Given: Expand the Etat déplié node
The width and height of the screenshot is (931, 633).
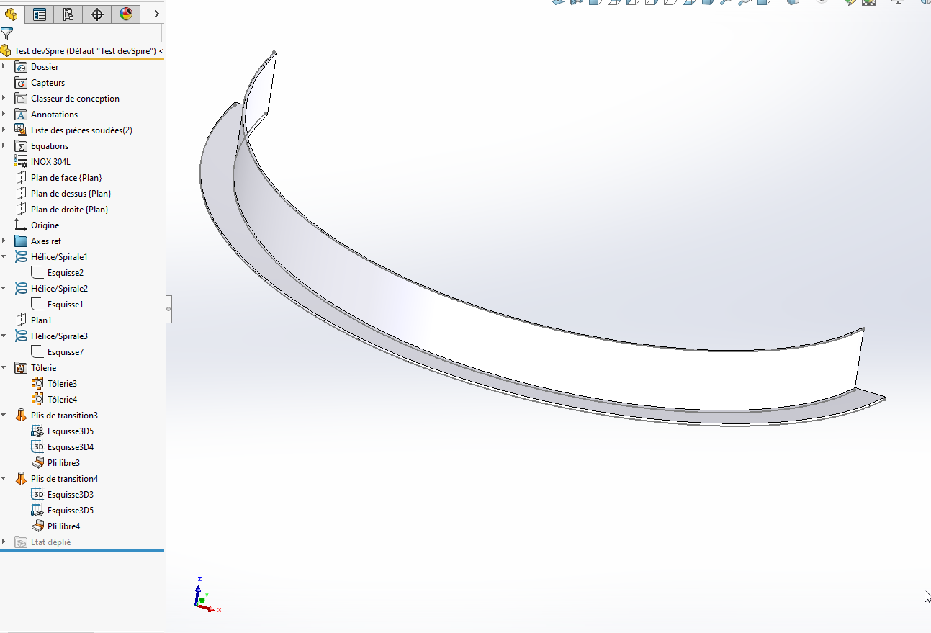Looking at the screenshot, I should click(4, 542).
